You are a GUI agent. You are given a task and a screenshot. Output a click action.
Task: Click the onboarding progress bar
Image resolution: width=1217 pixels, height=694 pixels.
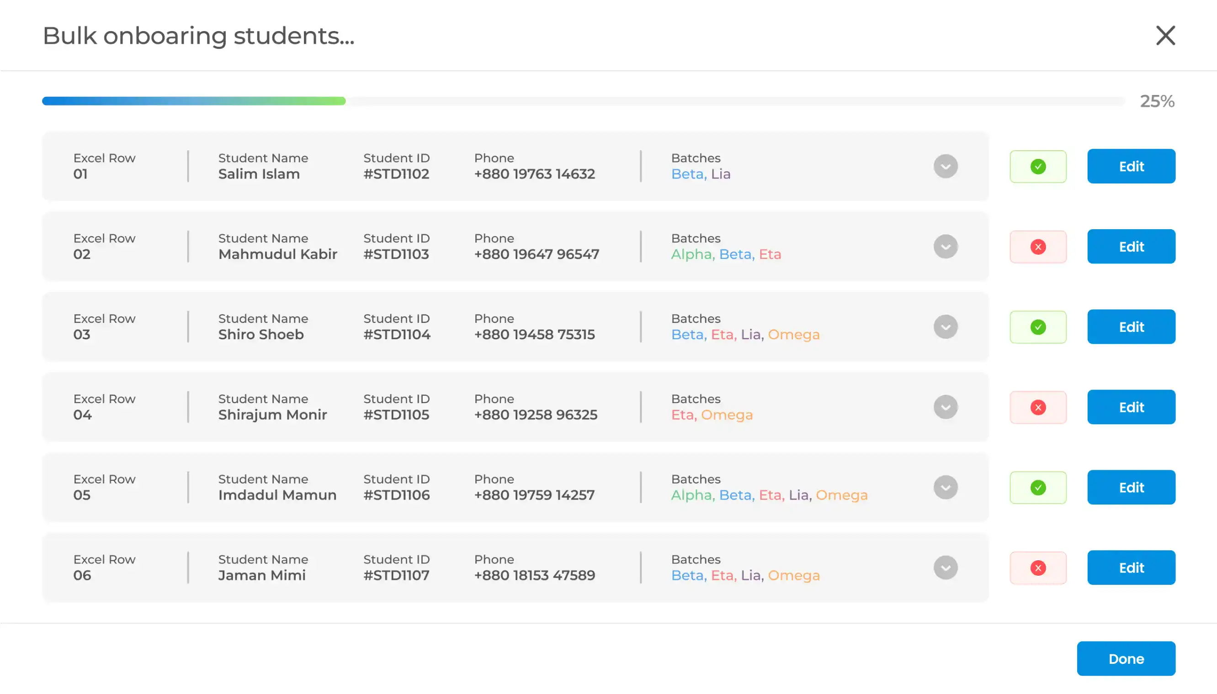pos(582,101)
